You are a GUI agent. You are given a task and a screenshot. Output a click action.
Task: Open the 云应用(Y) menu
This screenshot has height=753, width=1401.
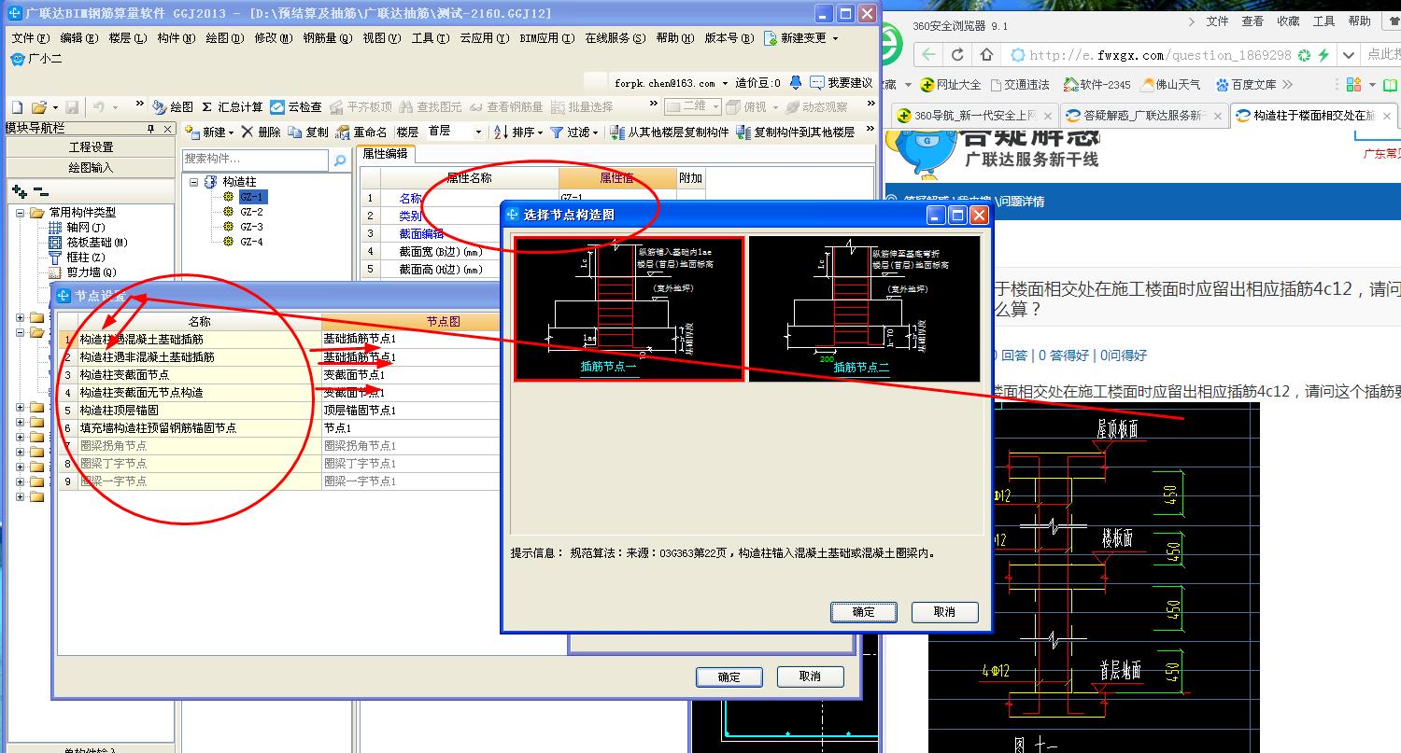coord(484,38)
